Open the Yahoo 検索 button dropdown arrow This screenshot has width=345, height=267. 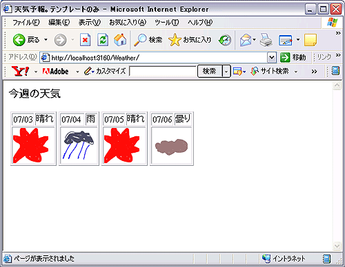(x=226, y=72)
